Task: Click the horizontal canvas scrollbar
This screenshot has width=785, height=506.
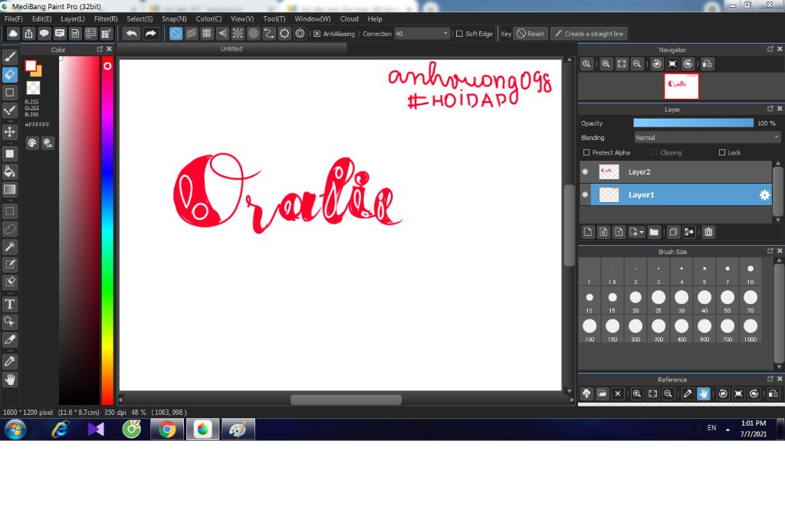Action: (x=346, y=400)
